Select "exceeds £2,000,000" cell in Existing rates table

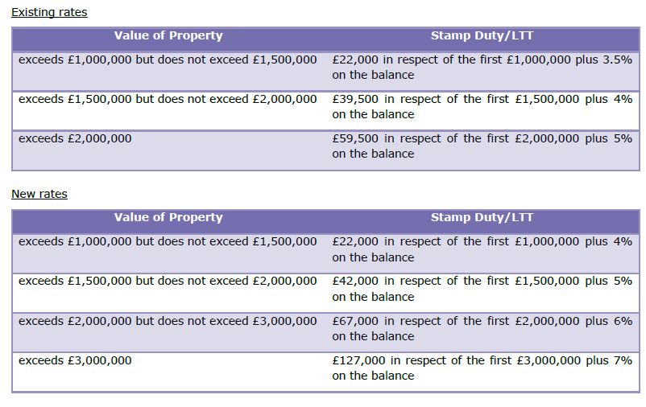click(75, 138)
